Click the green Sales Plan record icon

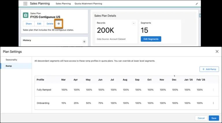point(26,15)
